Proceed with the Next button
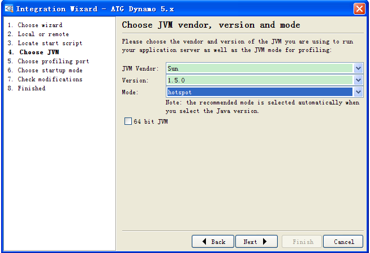Screen dimensions: 370x253 pos(256,242)
